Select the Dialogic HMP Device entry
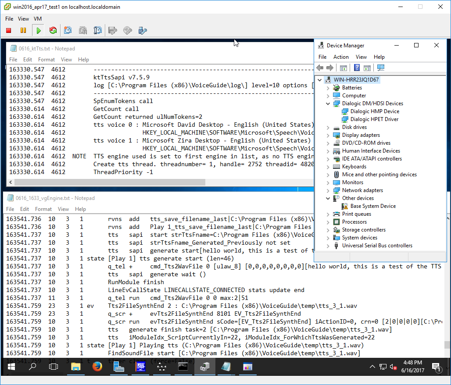 point(375,111)
